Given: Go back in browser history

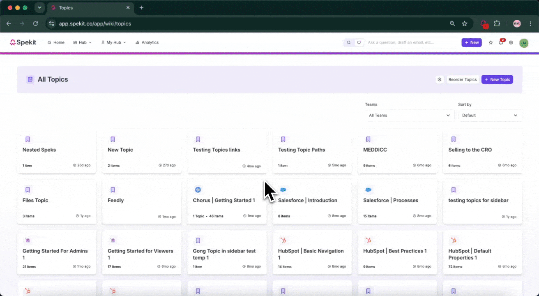Looking at the screenshot, I should tap(9, 24).
